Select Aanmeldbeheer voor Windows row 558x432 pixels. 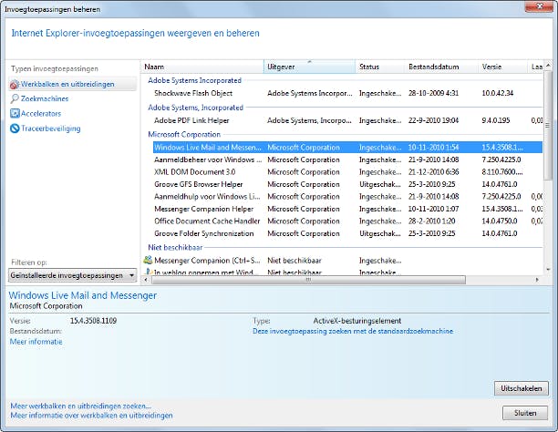pyautogui.click(x=347, y=159)
